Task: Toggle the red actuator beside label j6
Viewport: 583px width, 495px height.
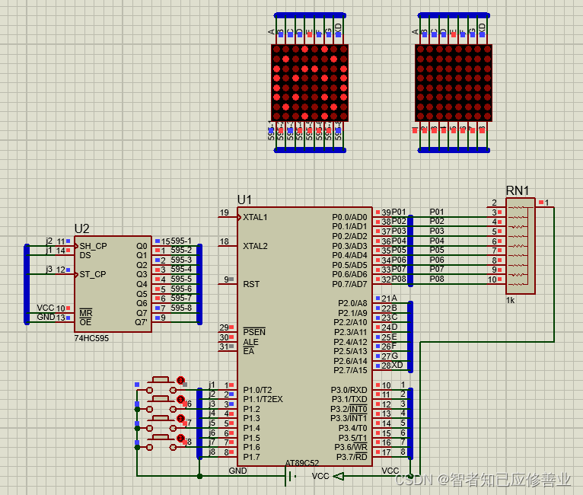Action: pos(180,399)
